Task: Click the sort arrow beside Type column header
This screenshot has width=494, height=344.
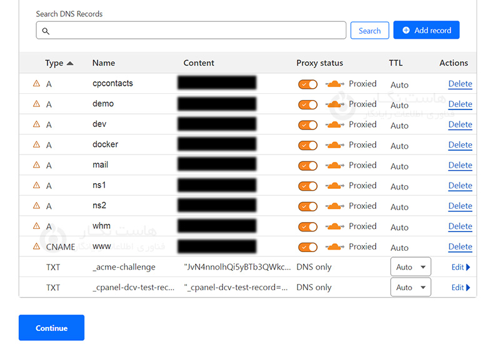Action: coord(69,63)
